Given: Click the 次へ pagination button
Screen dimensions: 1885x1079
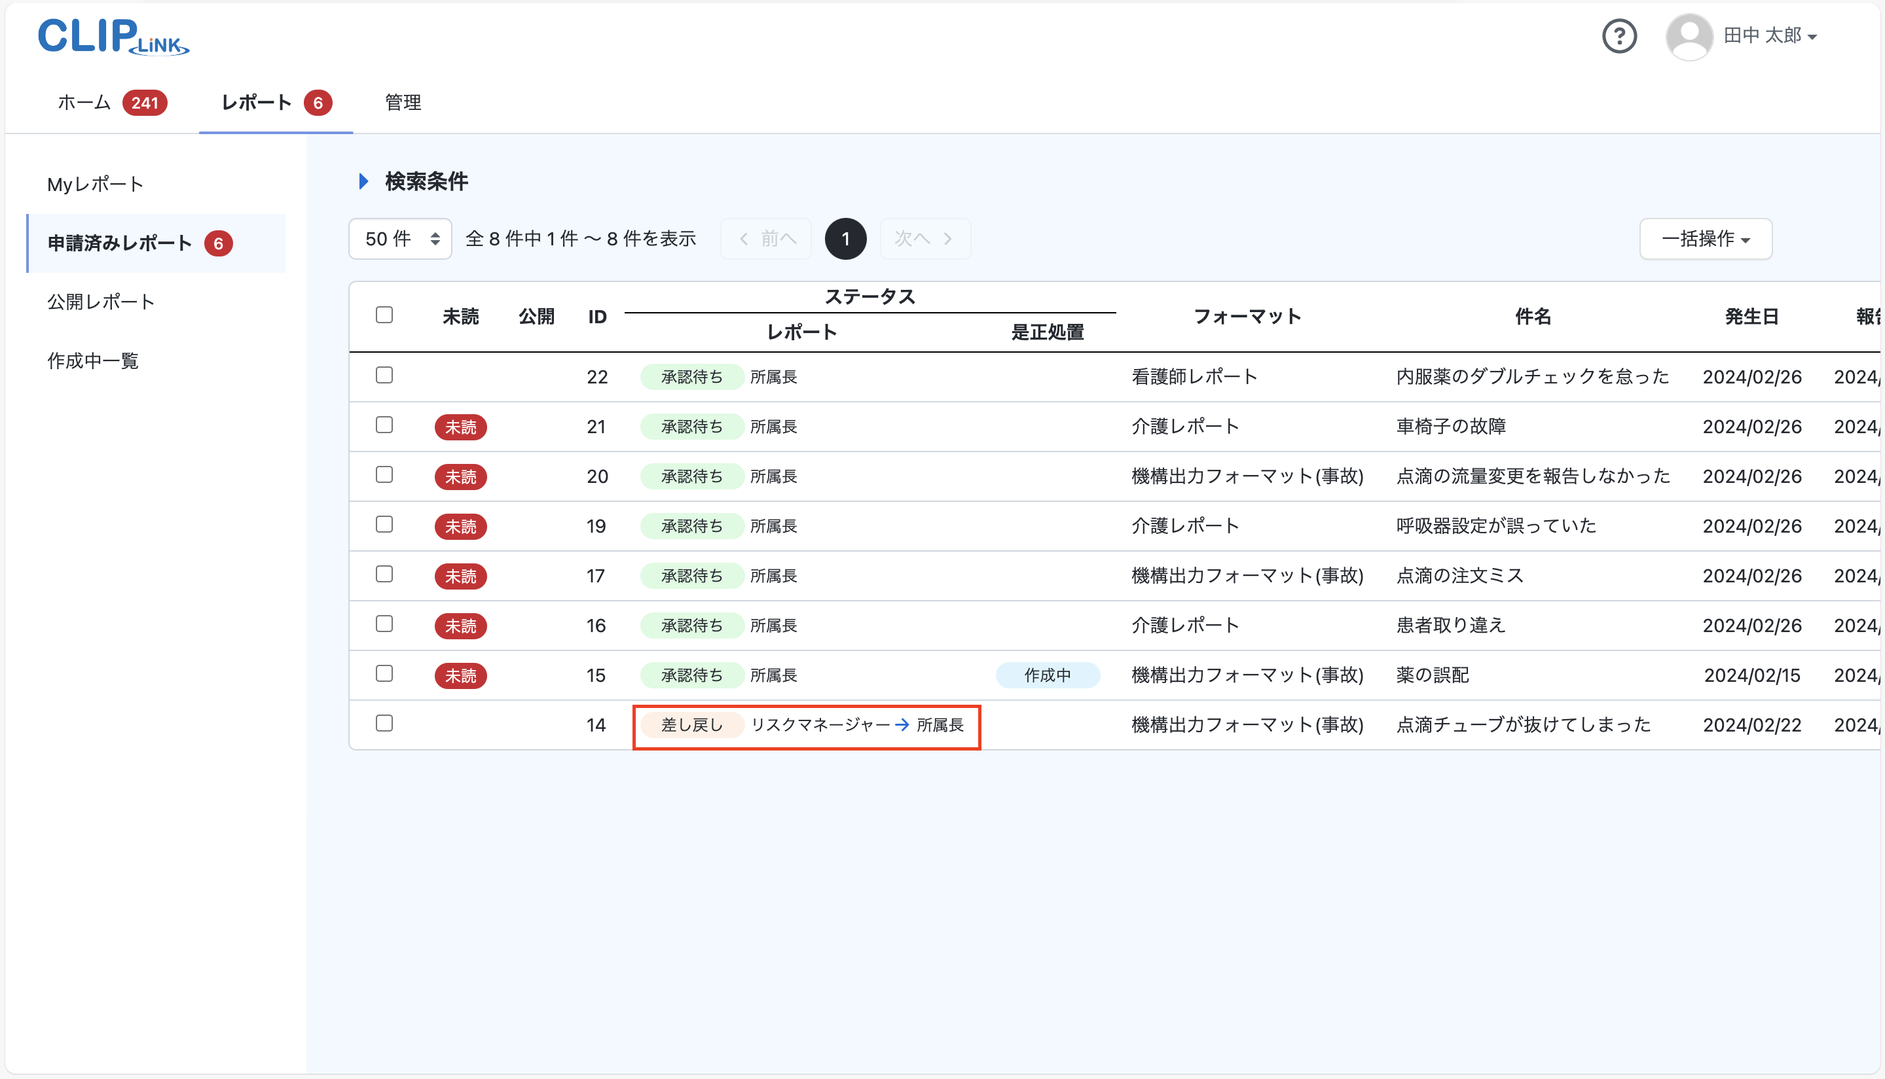Looking at the screenshot, I should coord(924,239).
